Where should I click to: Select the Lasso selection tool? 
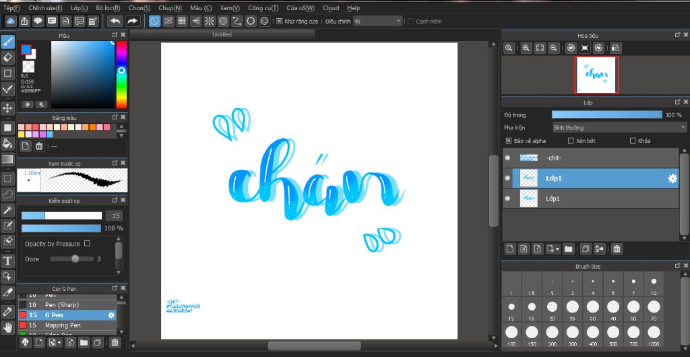click(7, 194)
